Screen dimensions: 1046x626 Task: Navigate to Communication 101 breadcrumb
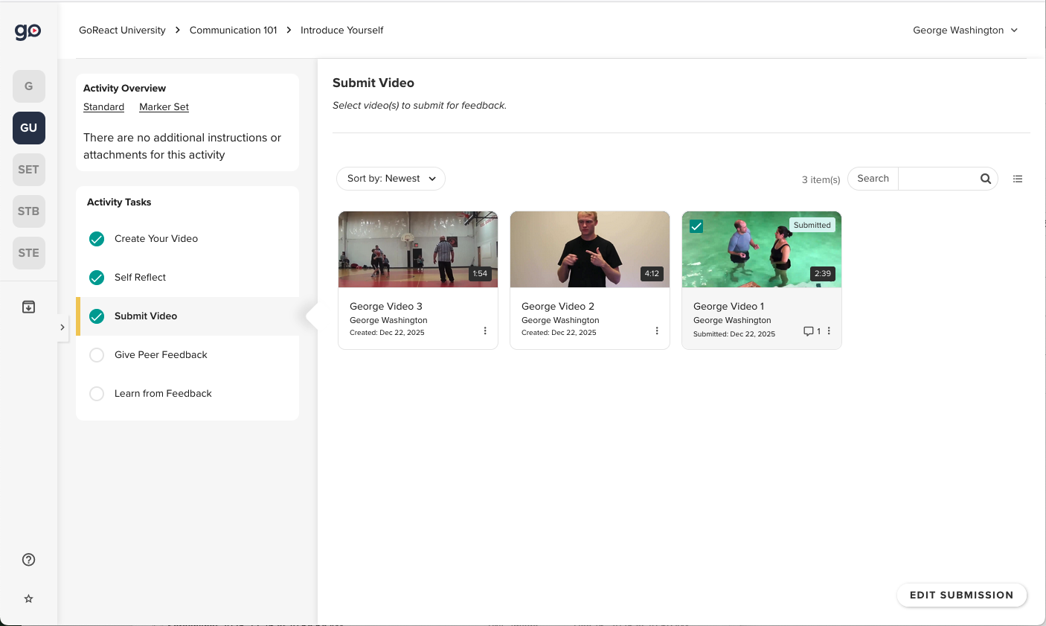pos(233,30)
